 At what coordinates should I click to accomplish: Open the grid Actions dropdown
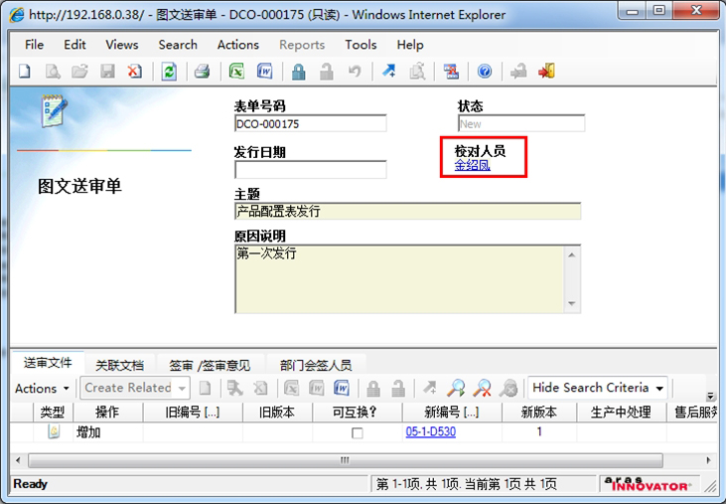pos(42,389)
